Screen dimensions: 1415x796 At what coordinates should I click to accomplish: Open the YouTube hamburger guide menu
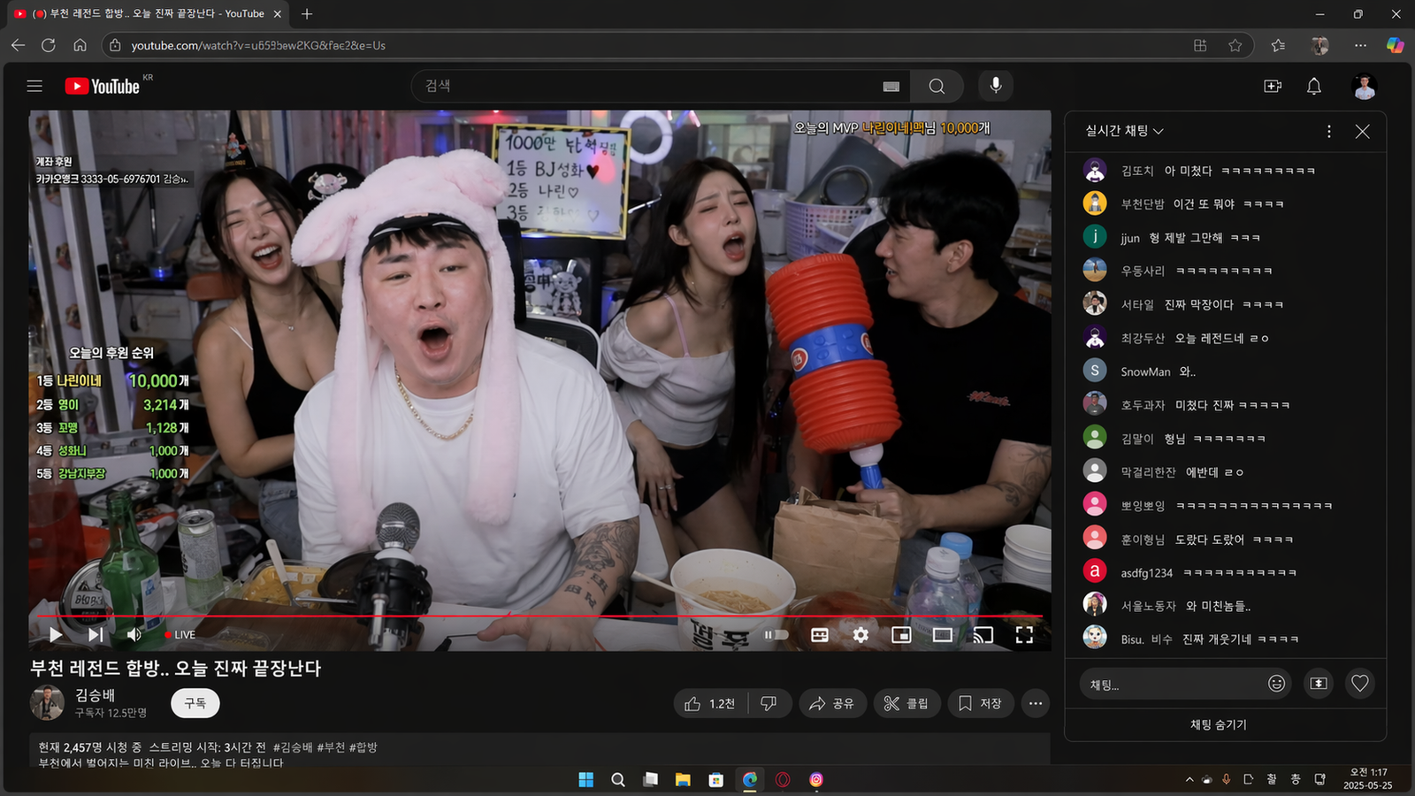point(34,86)
